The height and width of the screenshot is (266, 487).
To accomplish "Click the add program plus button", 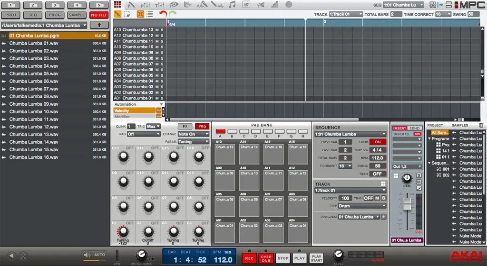I will (384, 217).
